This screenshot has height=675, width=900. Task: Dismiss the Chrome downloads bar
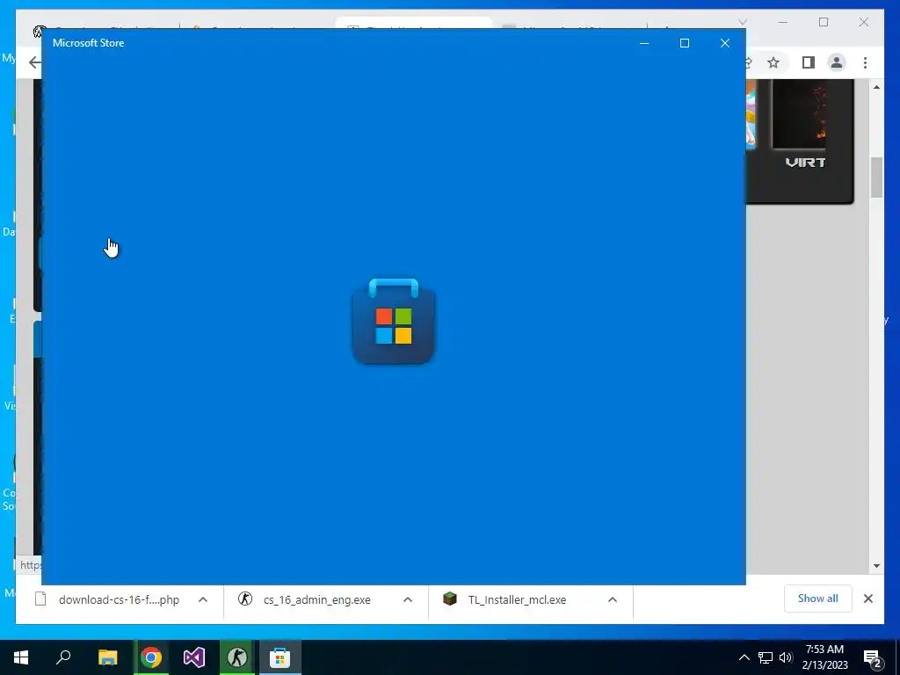(x=867, y=599)
